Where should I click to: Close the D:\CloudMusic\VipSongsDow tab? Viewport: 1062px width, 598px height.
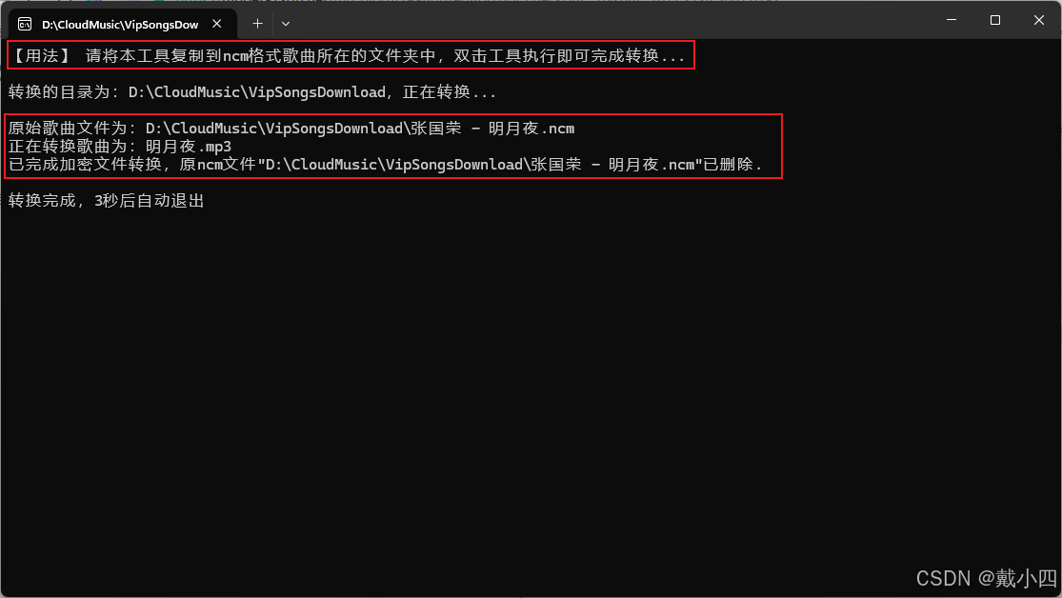pos(217,24)
